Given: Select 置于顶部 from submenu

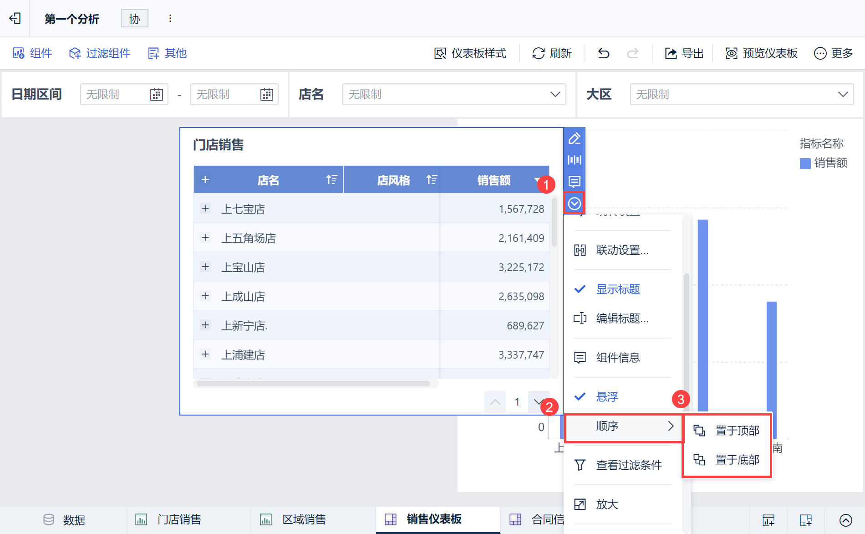Looking at the screenshot, I should point(727,431).
